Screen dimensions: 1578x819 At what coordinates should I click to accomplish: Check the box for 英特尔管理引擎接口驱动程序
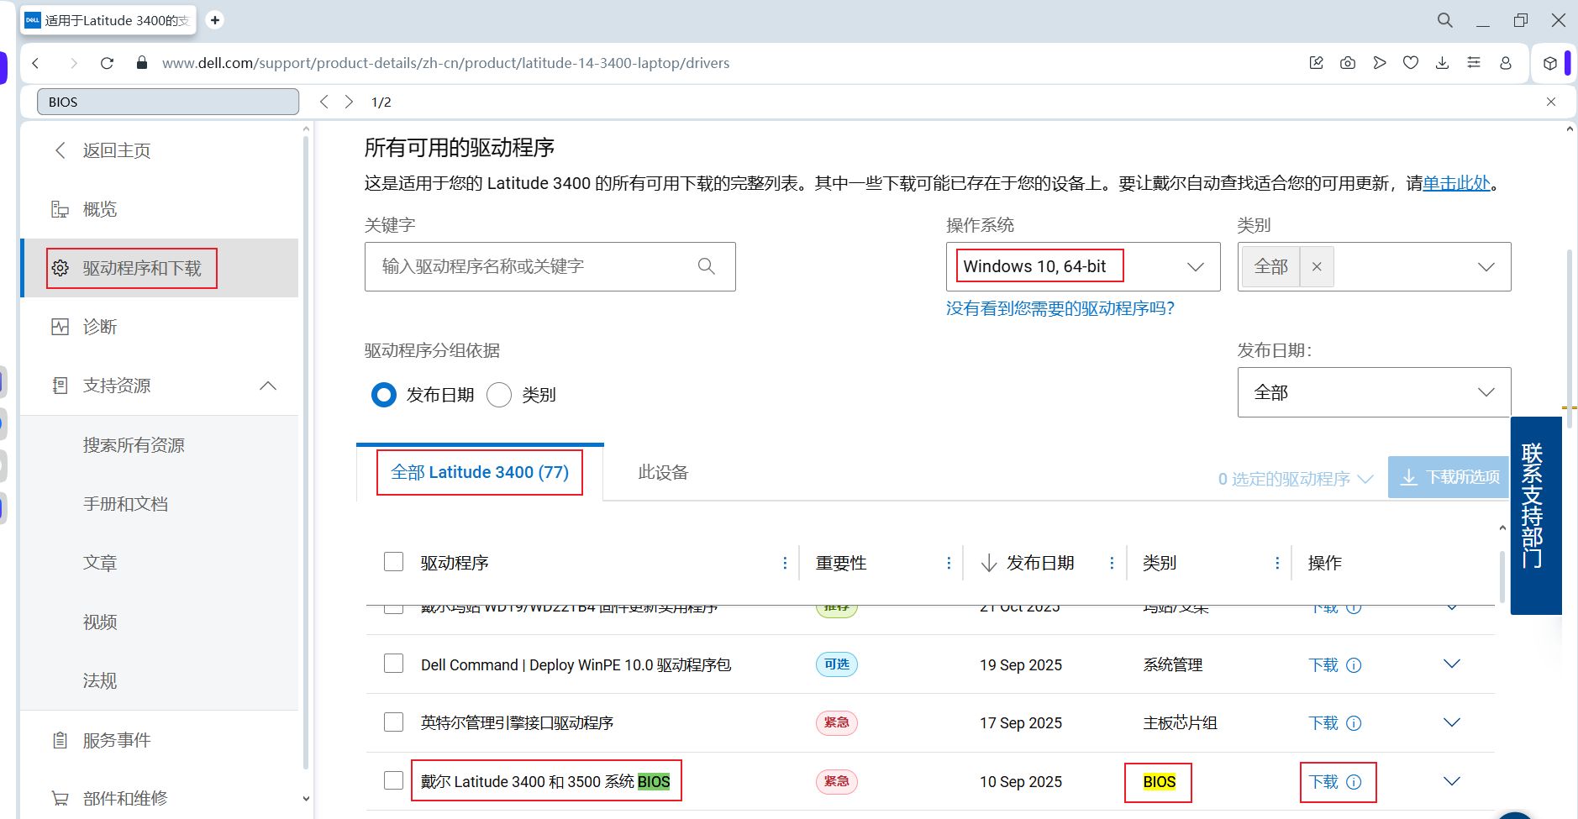pyautogui.click(x=393, y=722)
